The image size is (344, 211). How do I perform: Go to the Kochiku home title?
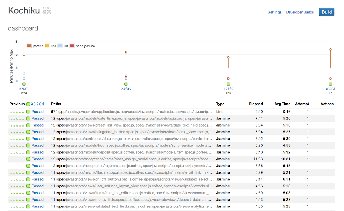pyautogui.click(x=24, y=11)
